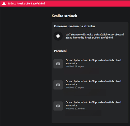The width and height of the screenshot is (130, 126).
Task: Click the 'Notified 20. srpen' date label
Action: (x=75, y=87)
